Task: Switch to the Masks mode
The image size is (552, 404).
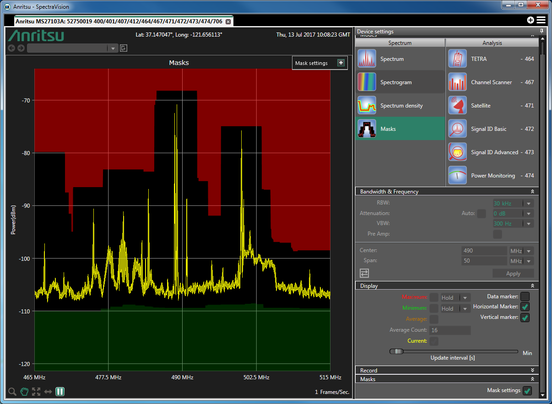Action: [367, 129]
